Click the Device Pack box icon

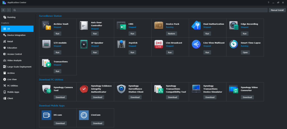[159, 26]
